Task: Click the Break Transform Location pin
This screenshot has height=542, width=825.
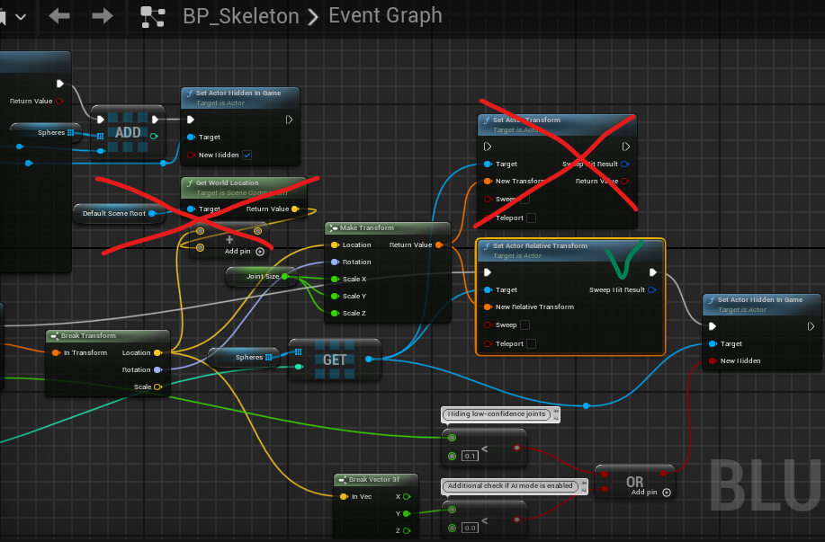Action: tap(157, 352)
